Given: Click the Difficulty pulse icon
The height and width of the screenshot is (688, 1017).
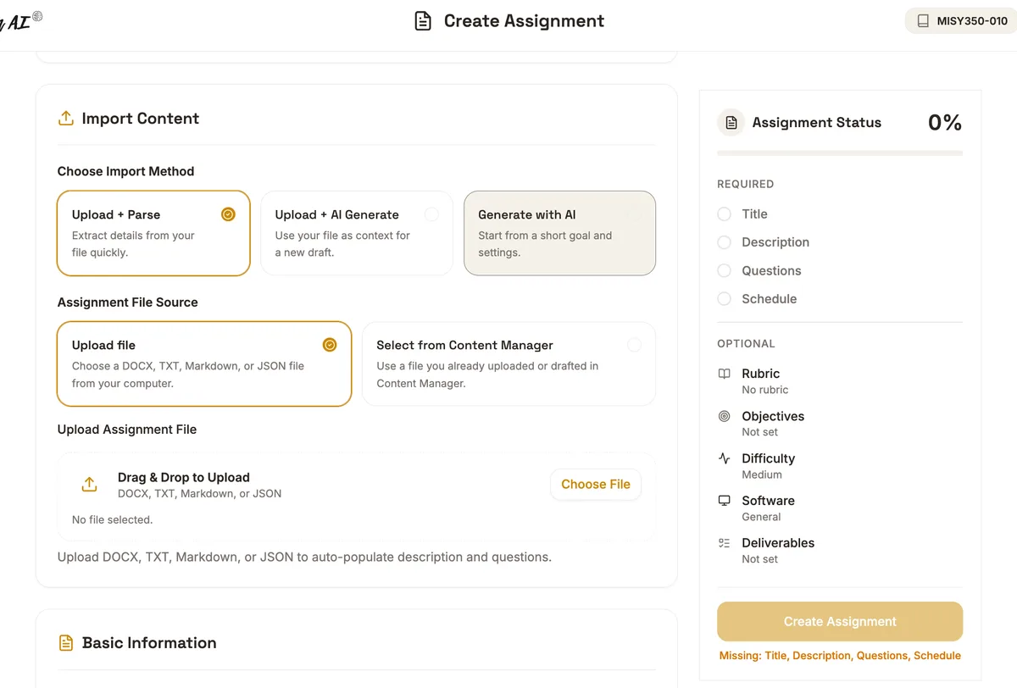Looking at the screenshot, I should pyautogui.click(x=725, y=458).
